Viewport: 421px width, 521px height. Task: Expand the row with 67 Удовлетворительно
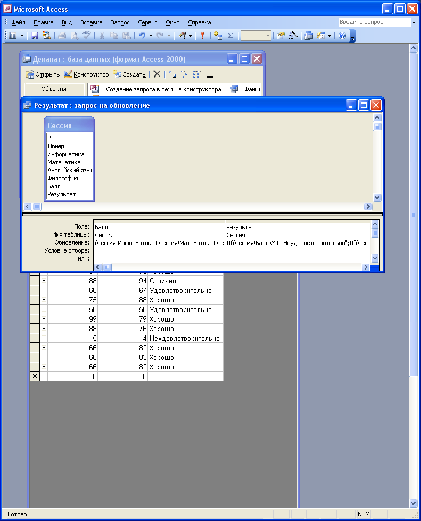(44, 290)
